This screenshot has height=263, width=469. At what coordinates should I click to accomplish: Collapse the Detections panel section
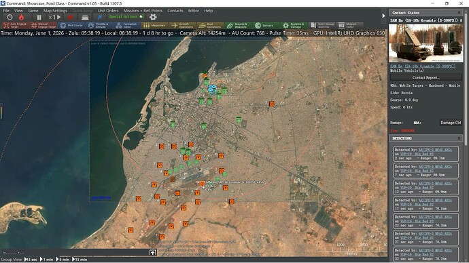pos(459,138)
